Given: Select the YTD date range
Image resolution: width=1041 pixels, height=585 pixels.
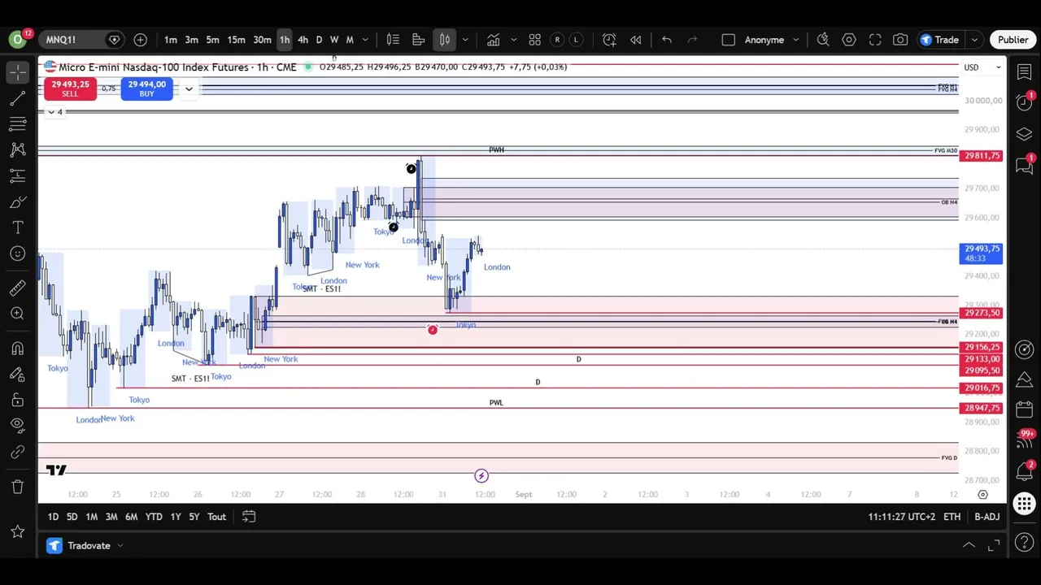Looking at the screenshot, I should click(154, 517).
